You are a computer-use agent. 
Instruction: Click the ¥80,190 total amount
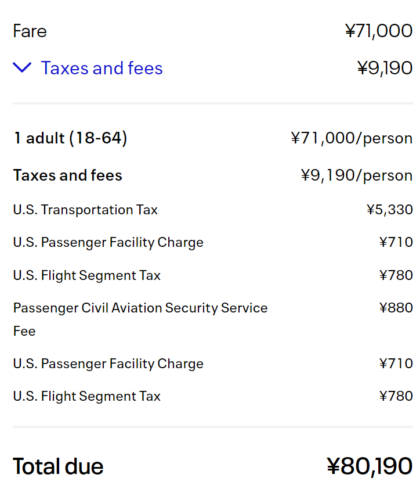370,466
